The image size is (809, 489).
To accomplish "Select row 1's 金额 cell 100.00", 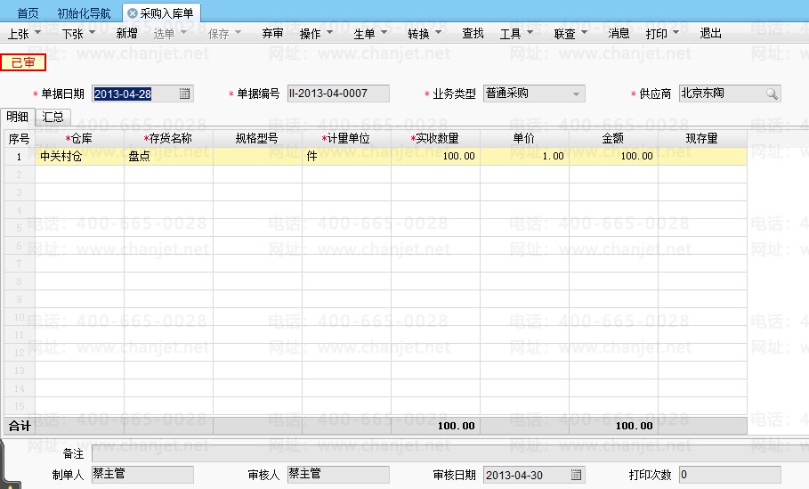I will [613, 156].
